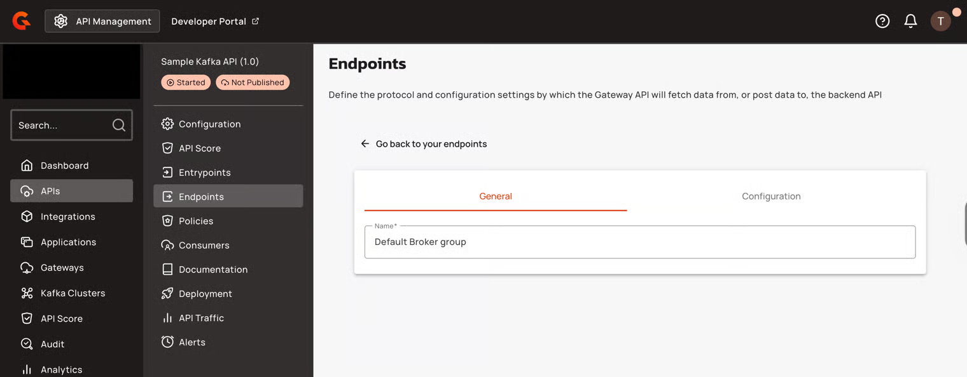Open Gateways from the sidebar

pos(62,268)
